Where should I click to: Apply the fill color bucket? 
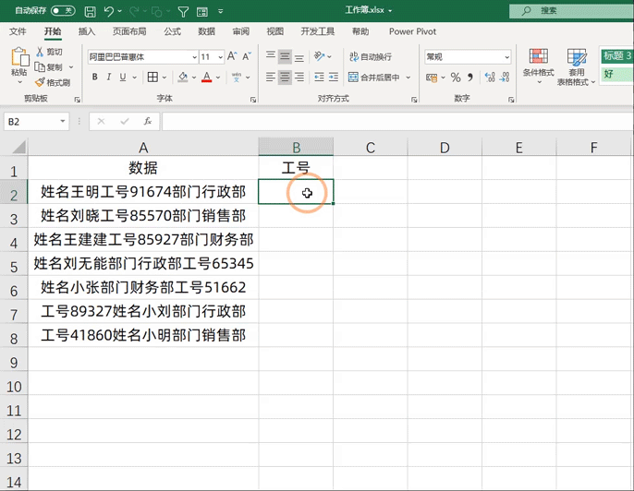pos(183,77)
